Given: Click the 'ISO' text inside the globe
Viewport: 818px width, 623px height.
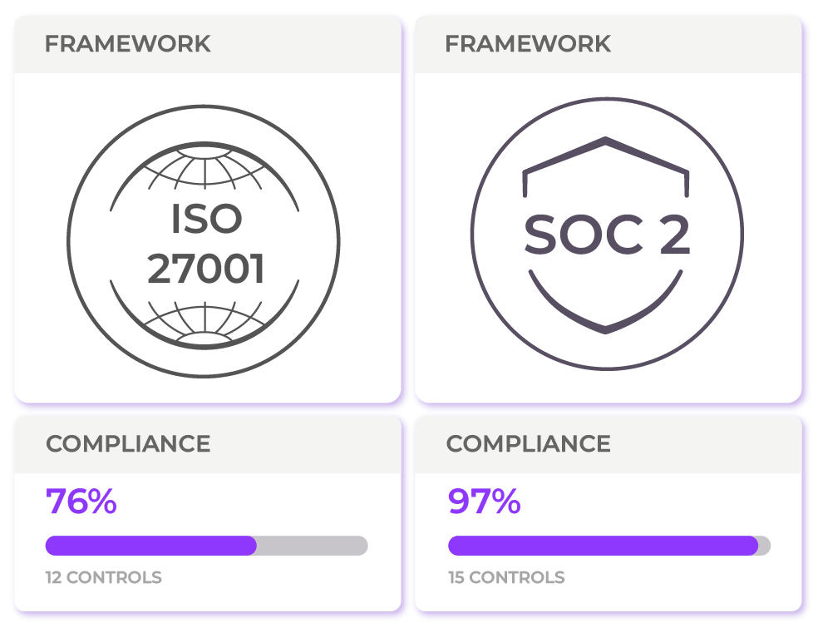Looking at the screenshot, I should click(x=207, y=219).
